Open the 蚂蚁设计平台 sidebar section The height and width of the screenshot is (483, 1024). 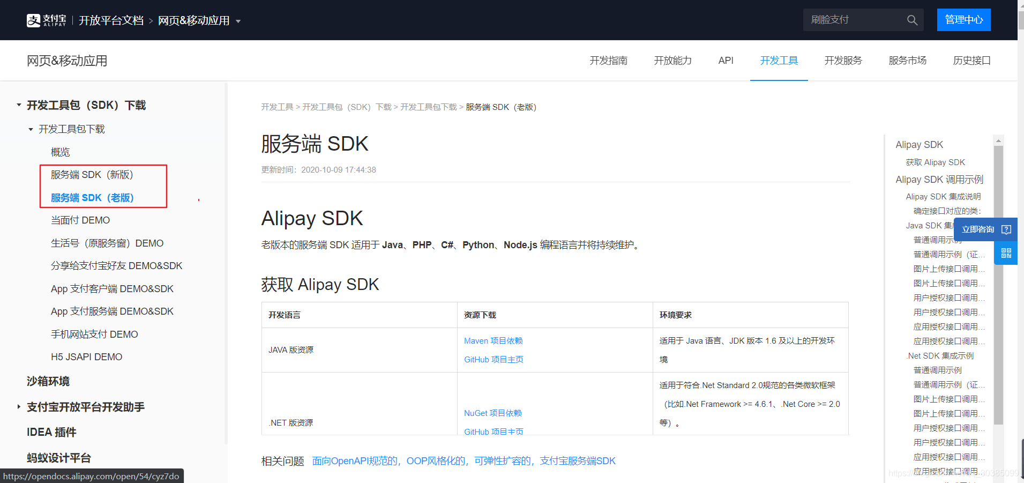point(59,458)
